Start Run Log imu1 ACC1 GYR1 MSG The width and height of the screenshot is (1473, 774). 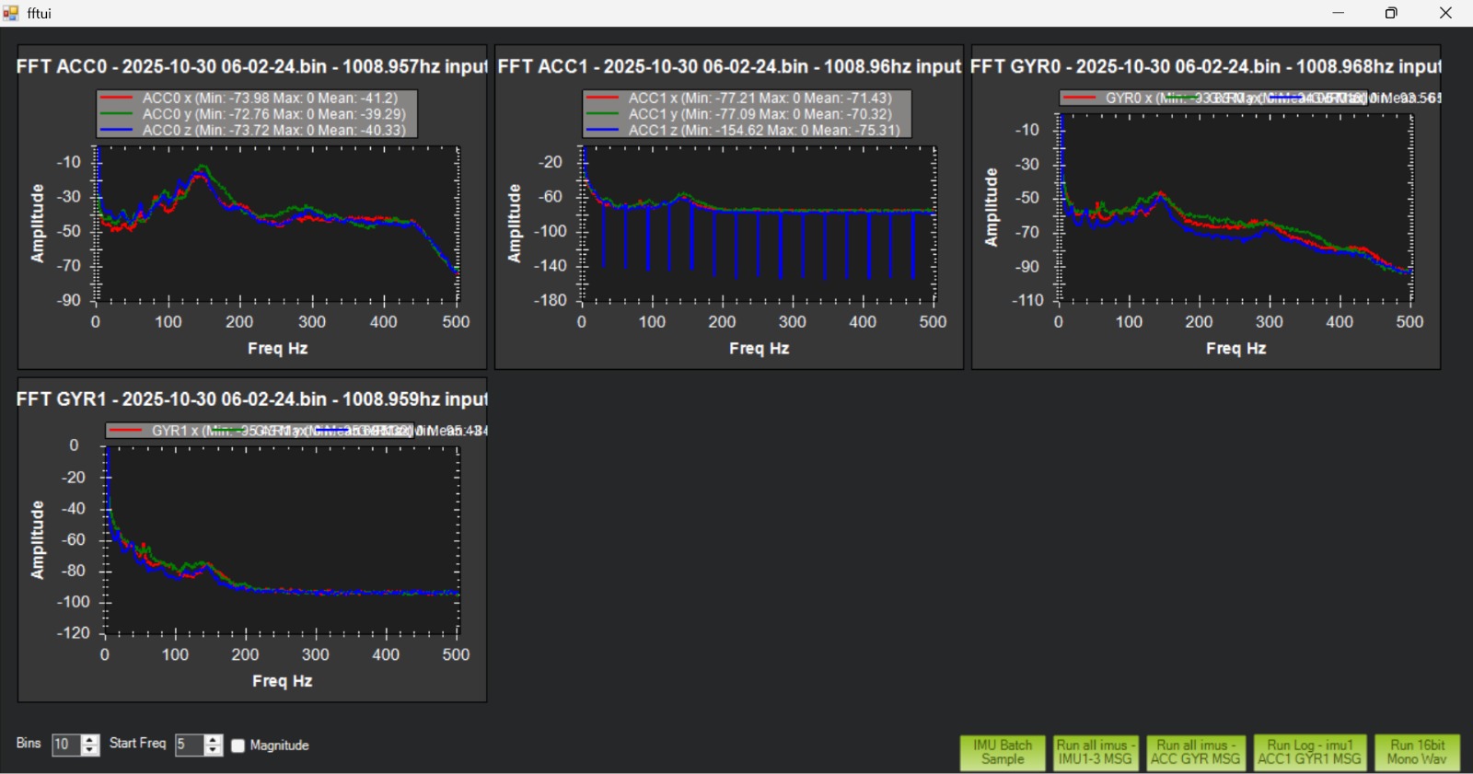point(1309,752)
